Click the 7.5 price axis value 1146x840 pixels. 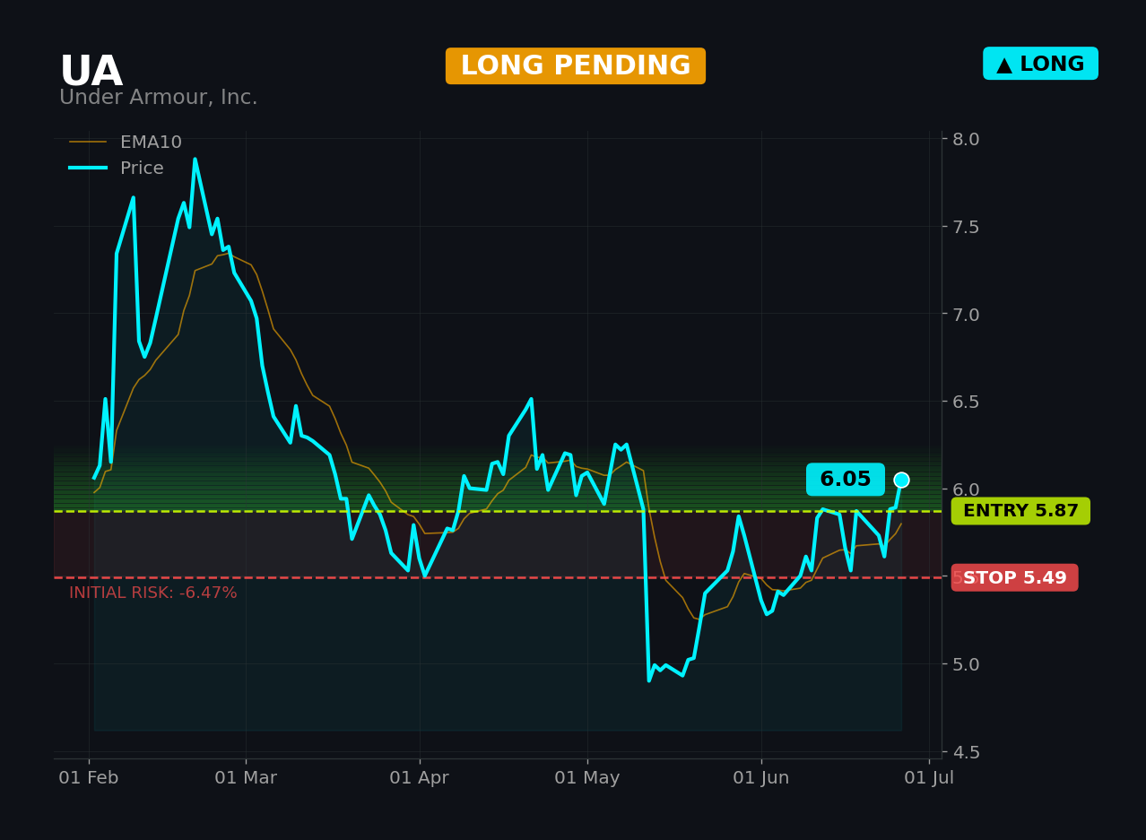click(x=966, y=227)
